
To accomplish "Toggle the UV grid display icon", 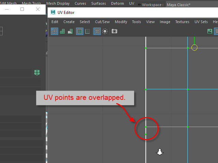I will coord(97,31).
